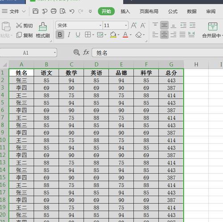223x222 pixels.
Task: Align text left
Action: (155, 35)
